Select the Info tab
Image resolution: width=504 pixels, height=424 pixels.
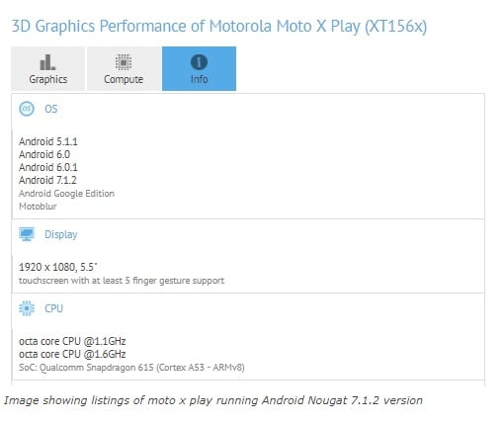(x=199, y=68)
